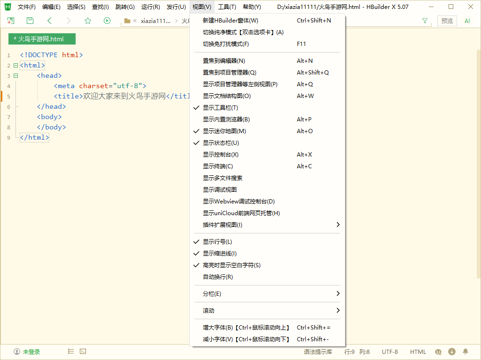Run using the play circle icon
481x360 pixels.
(107, 21)
